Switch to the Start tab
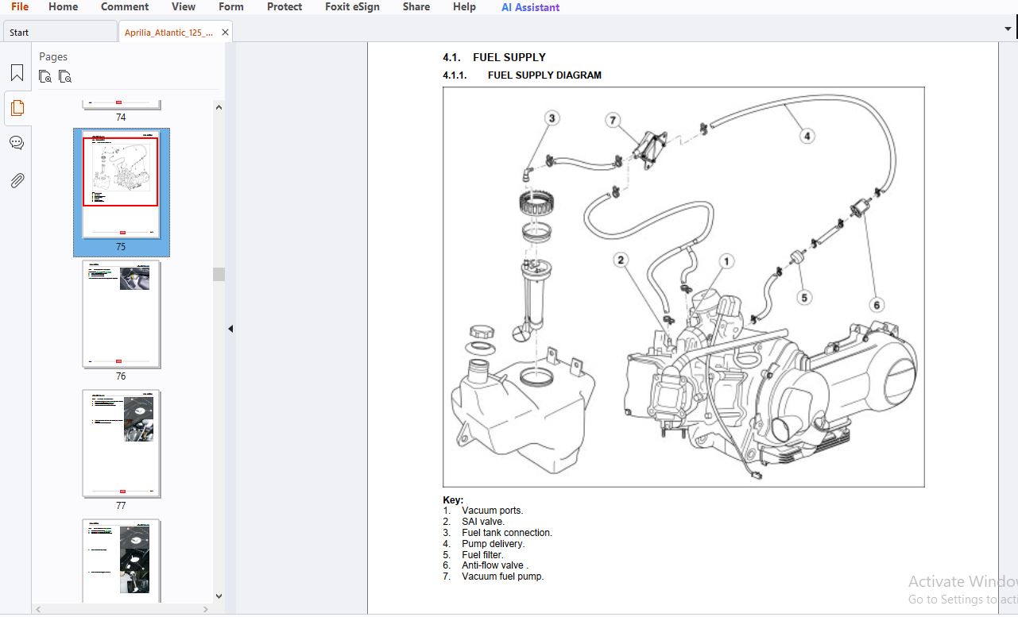The height and width of the screenshot is (617, 1018). 60,33
